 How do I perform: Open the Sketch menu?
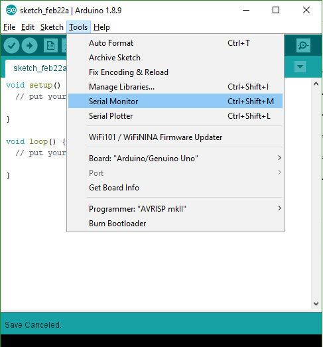click(x=52, y=27)
